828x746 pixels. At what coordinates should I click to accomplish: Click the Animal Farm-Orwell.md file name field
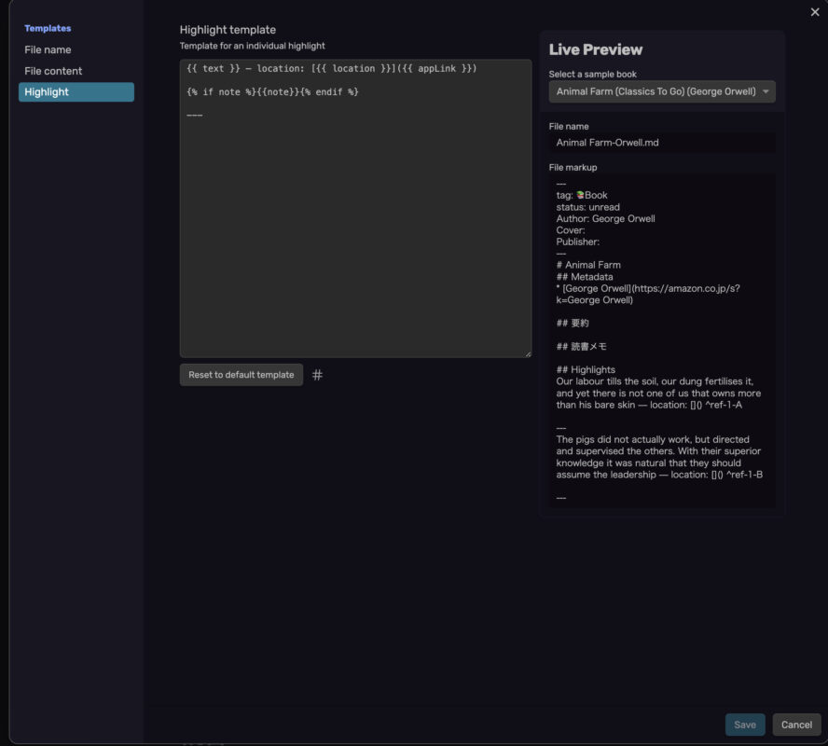tap(661, 143)
